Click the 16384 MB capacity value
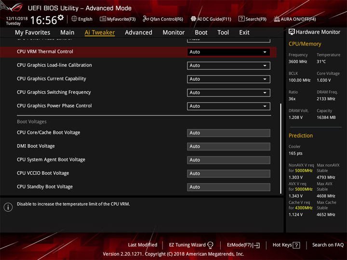This screenshot has height=260, width=347. 326,117
